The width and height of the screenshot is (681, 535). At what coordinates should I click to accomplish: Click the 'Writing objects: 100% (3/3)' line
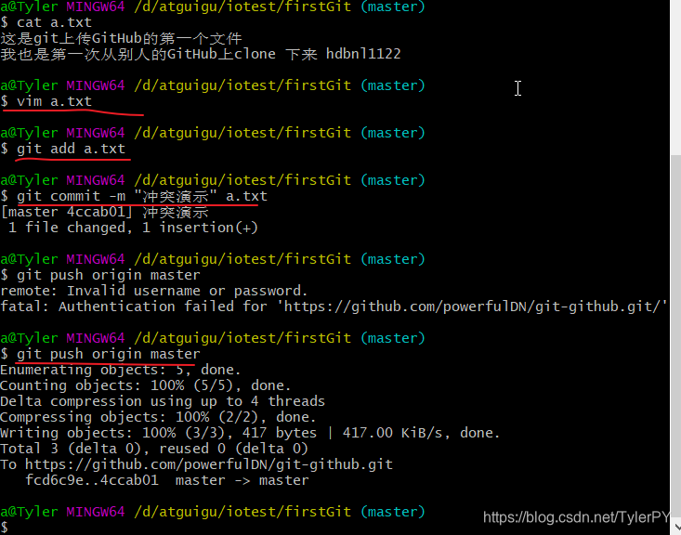coord(250,433)
